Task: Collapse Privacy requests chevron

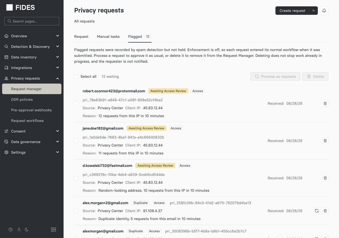Action: coord(57,78)
